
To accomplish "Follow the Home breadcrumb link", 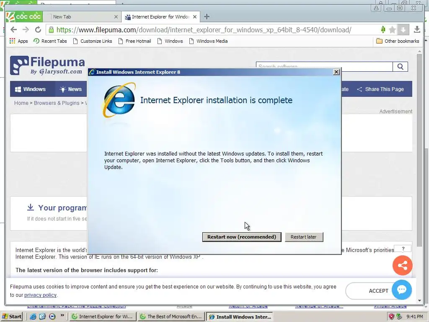I will 21,103.
